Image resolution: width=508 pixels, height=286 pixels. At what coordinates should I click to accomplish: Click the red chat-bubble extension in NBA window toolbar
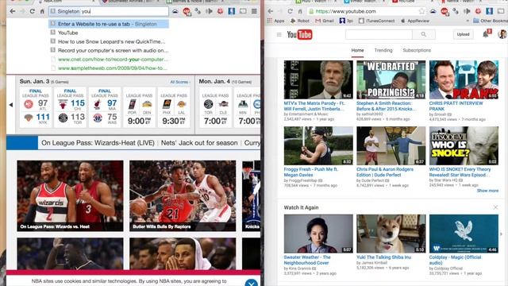coord(187,12)
